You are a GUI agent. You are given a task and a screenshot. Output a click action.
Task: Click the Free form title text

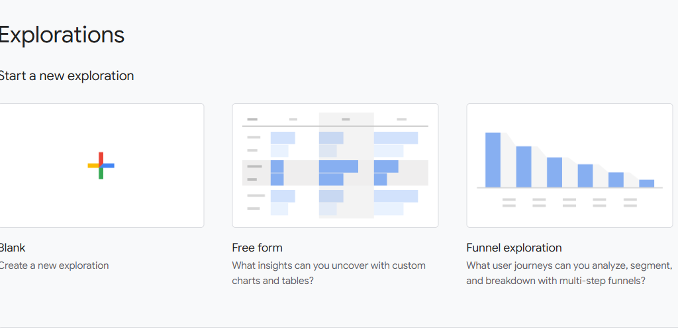[x=257, y=248]
